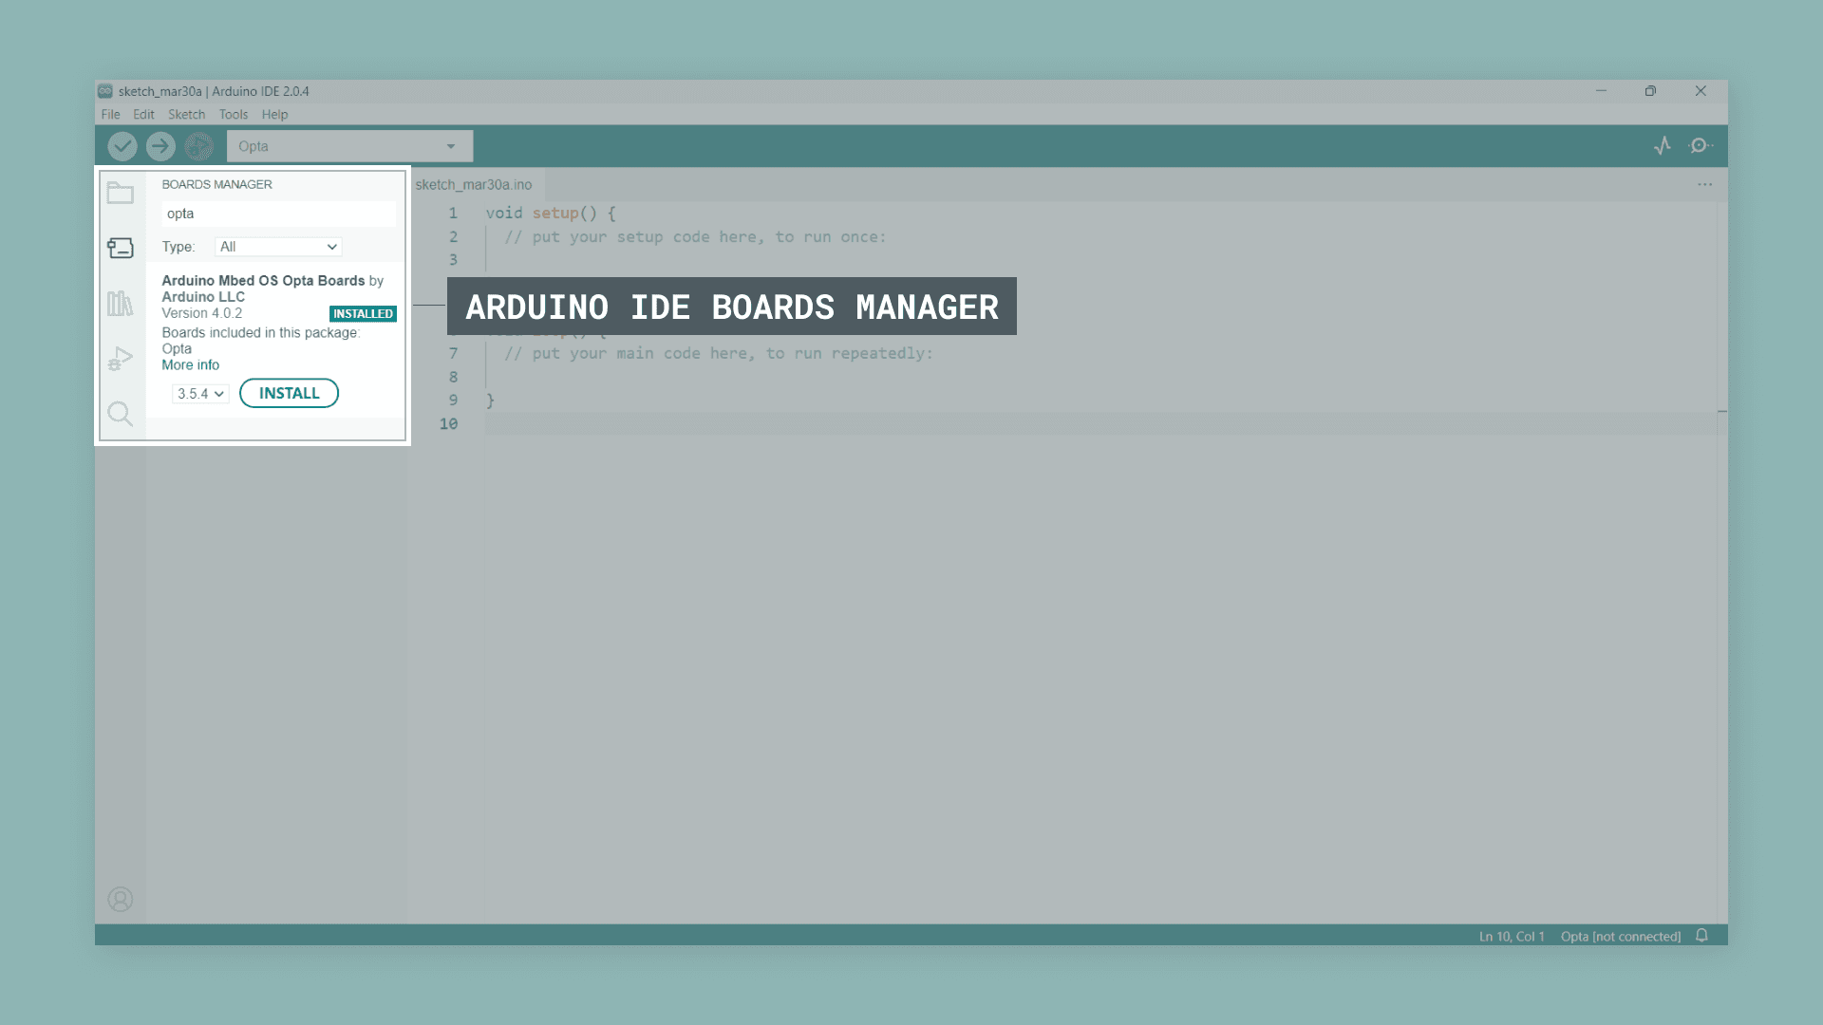Click the boards search field containing opta
This screenshot has width=1823, height=1025.
pos(278,214)
